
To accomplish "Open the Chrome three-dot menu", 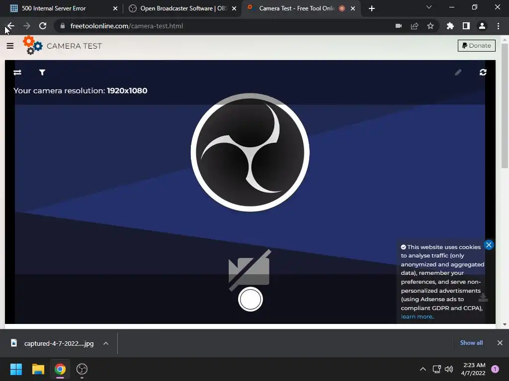I will click(498, 26).
